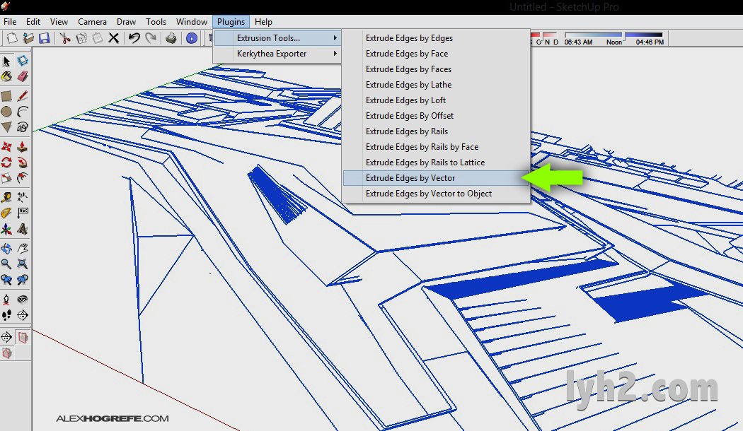Screen dimensions: 743x431
Task: Click the Redo arrow icon
Action: coord(151,38)
